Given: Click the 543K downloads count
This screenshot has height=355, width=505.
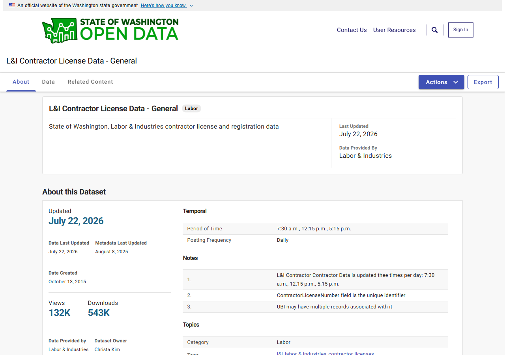Looking at the screenshot, I should (x=99, y=313).
